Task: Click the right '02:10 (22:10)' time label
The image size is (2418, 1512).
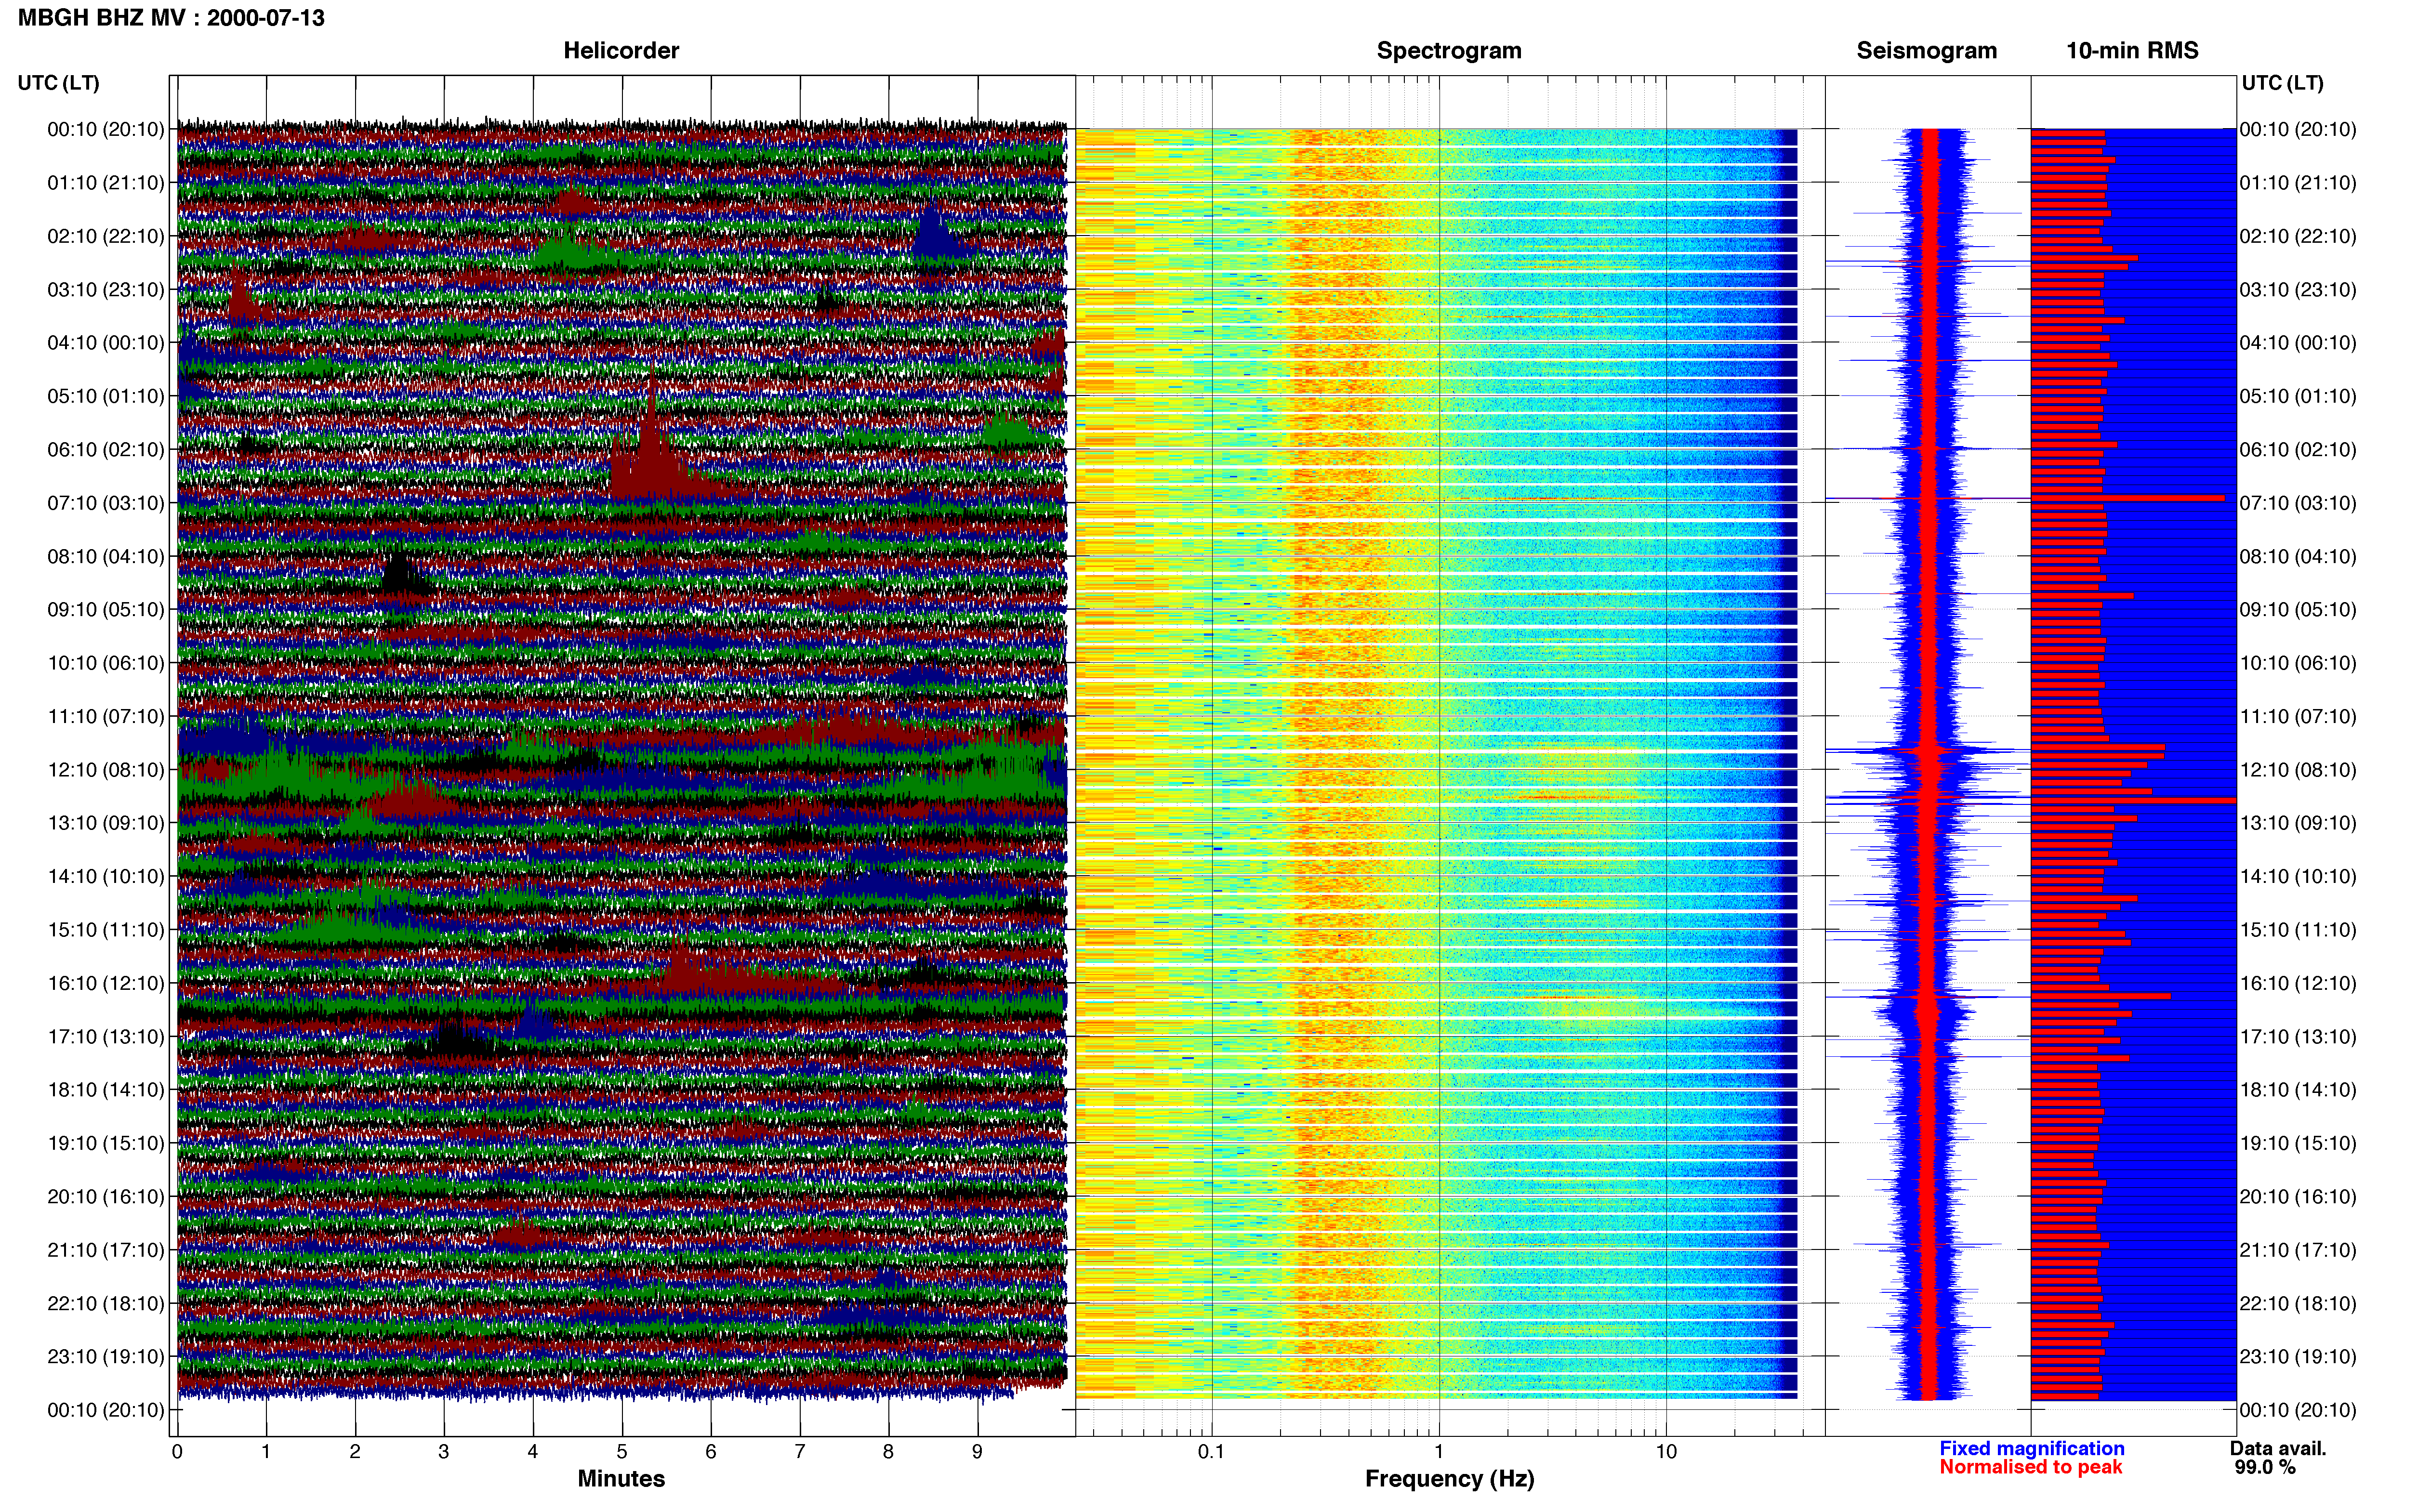Action: [2298, 237]
